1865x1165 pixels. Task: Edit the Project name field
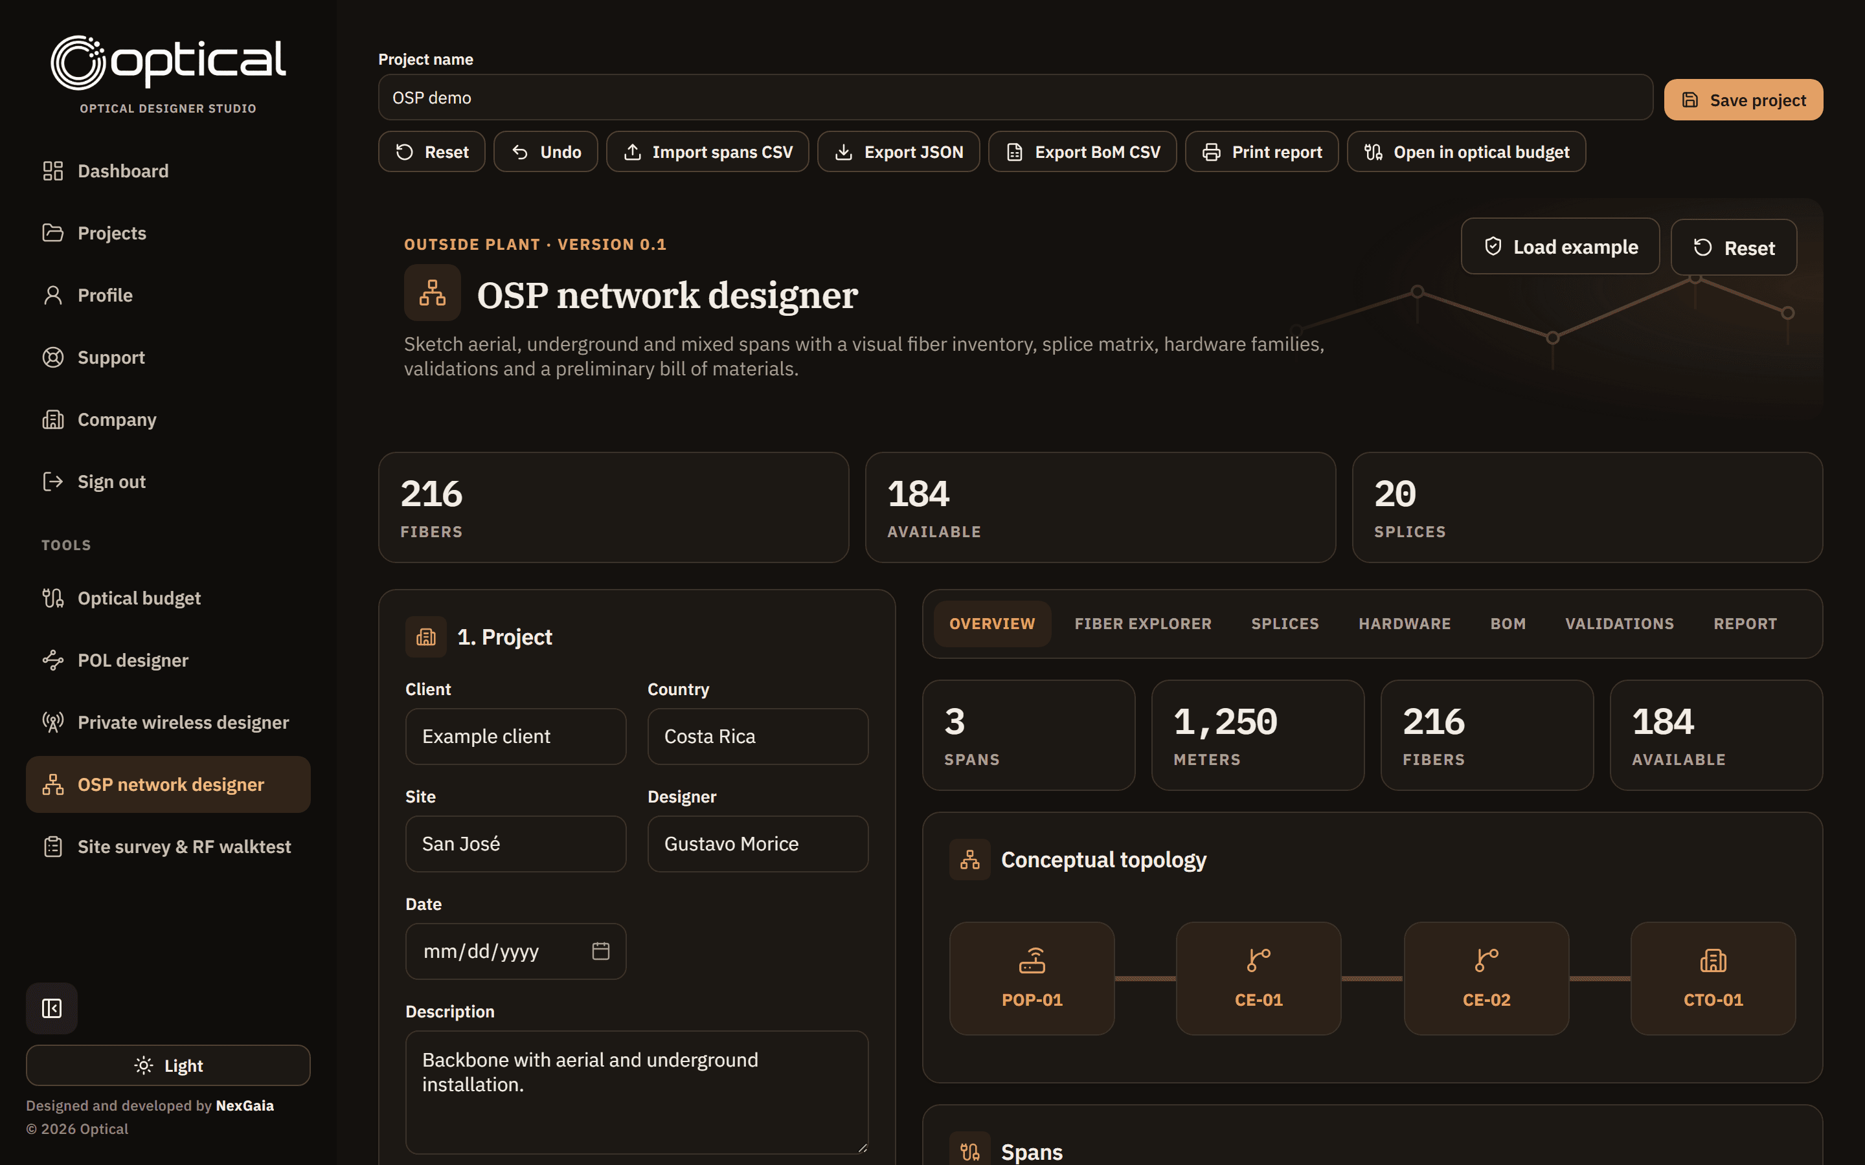1015,98
